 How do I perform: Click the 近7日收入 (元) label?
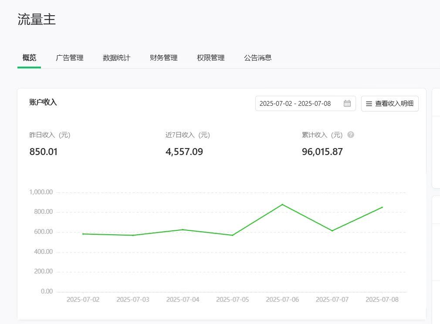pos(187,135)
